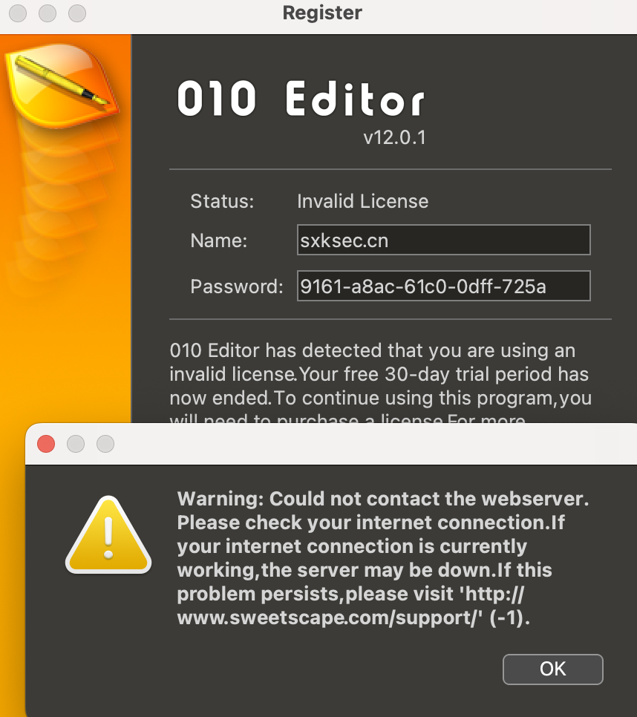Click the Invalid License status text
Screen dimensions: 637x717
coord(362,201)
